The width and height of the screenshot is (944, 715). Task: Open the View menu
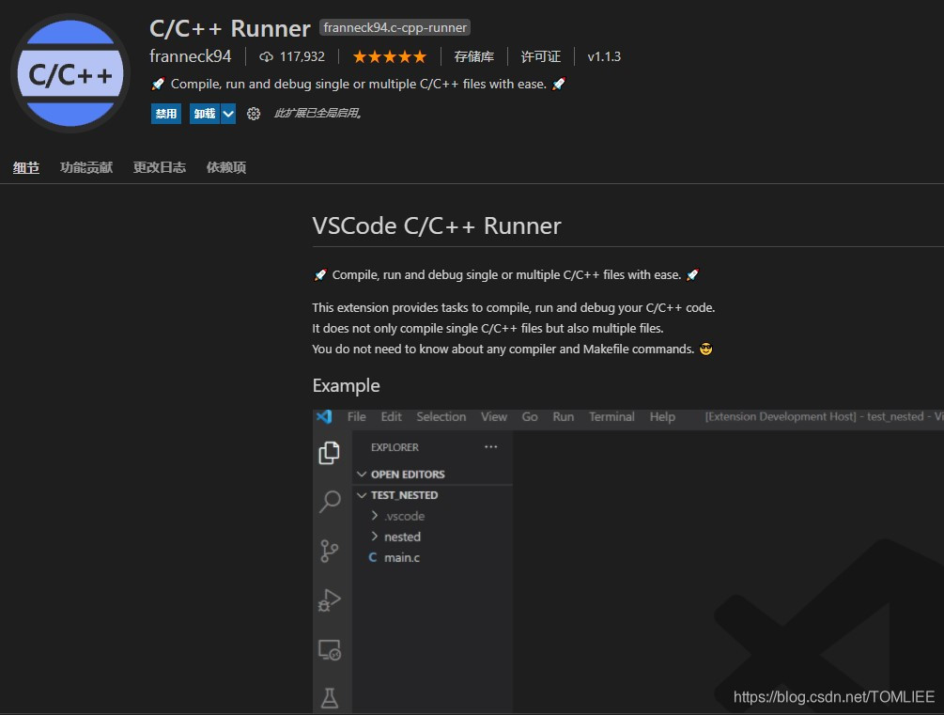point(494,417)
